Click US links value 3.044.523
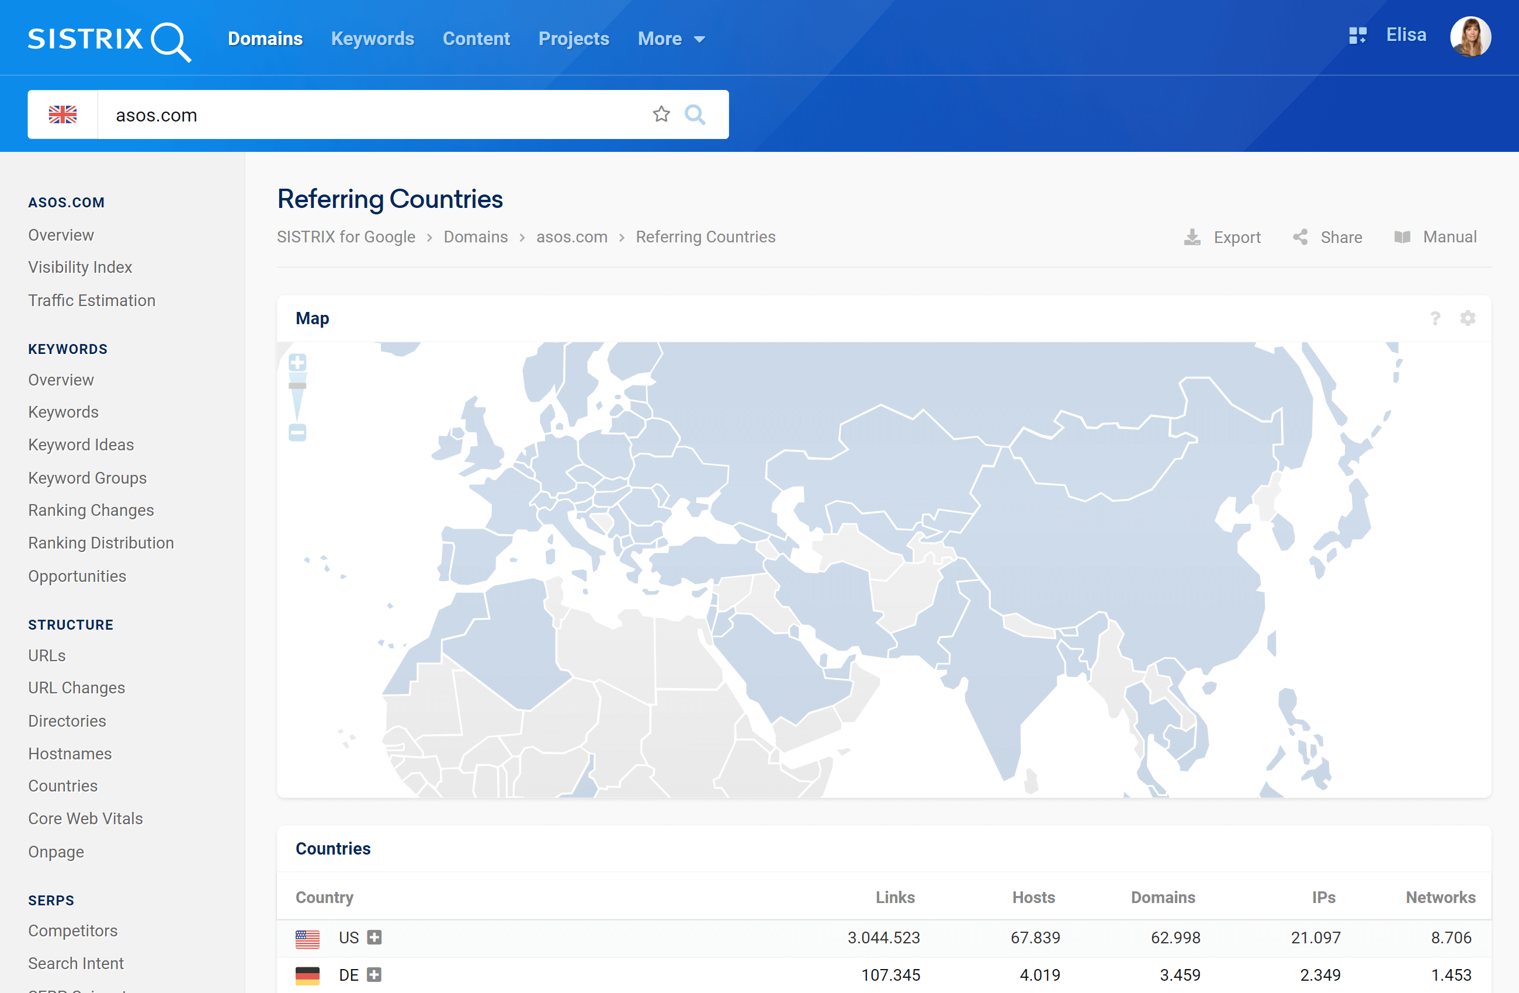 click(x=883, y=938)
